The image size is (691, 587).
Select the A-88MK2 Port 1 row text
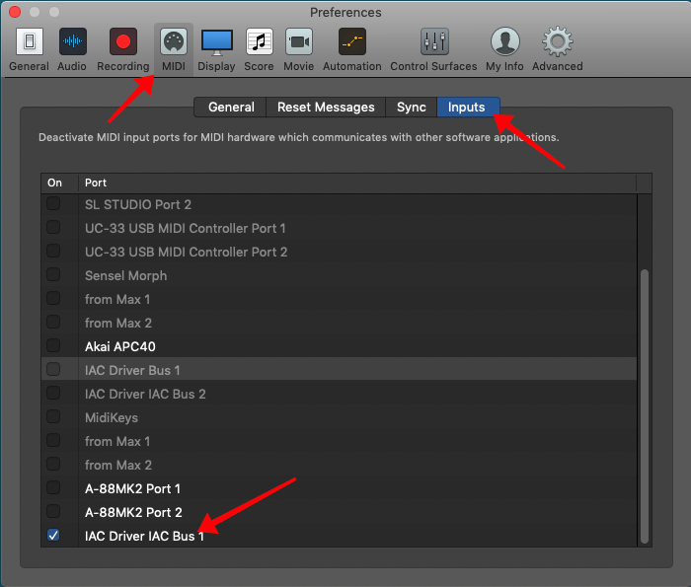132,488
